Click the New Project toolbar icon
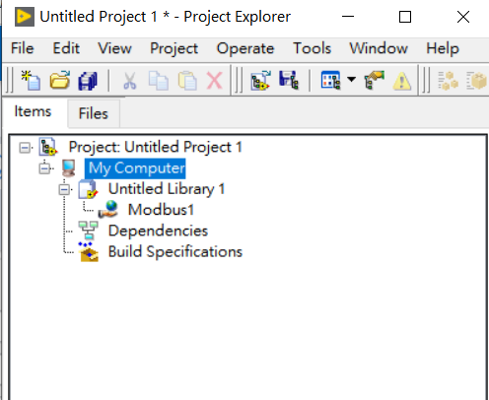 click(31, 80)
